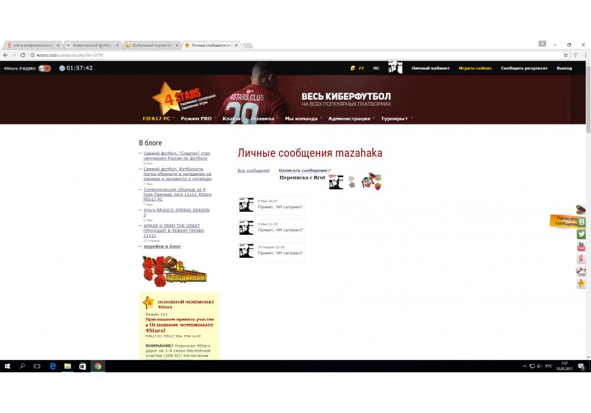
Task: Click the coin balance icon showing 77
Action: coord(353,68)
